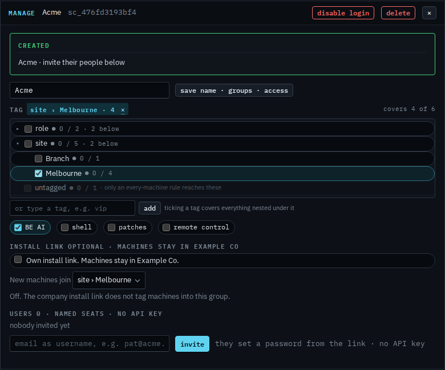Screen dimensions: 445x370
Task: Click the disable login button
Action: [x=343, y=13]
